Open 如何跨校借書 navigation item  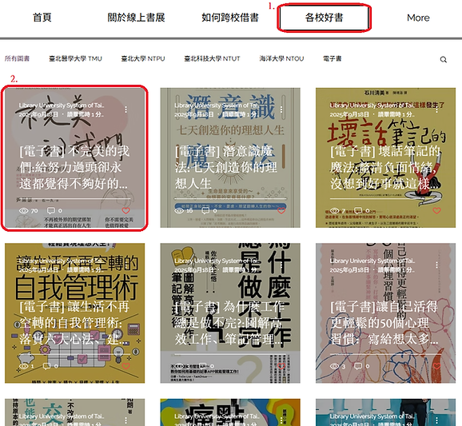[x=230, y=18]
